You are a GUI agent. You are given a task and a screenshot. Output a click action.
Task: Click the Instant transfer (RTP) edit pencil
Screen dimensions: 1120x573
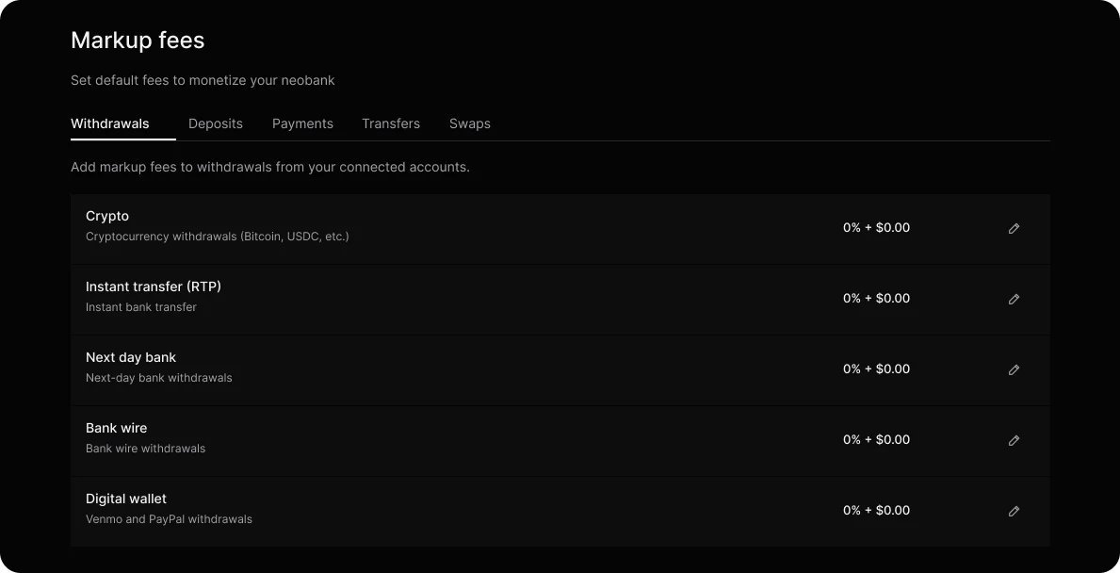[x=1014, y=300]
